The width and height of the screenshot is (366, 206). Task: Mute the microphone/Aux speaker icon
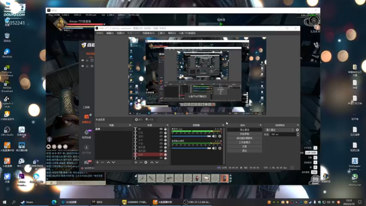214,136
